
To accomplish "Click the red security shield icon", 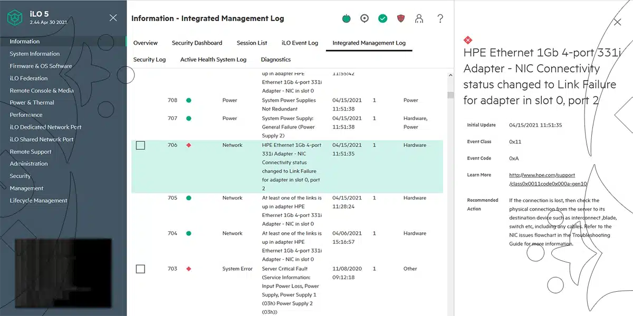I will tap(401, 18).
